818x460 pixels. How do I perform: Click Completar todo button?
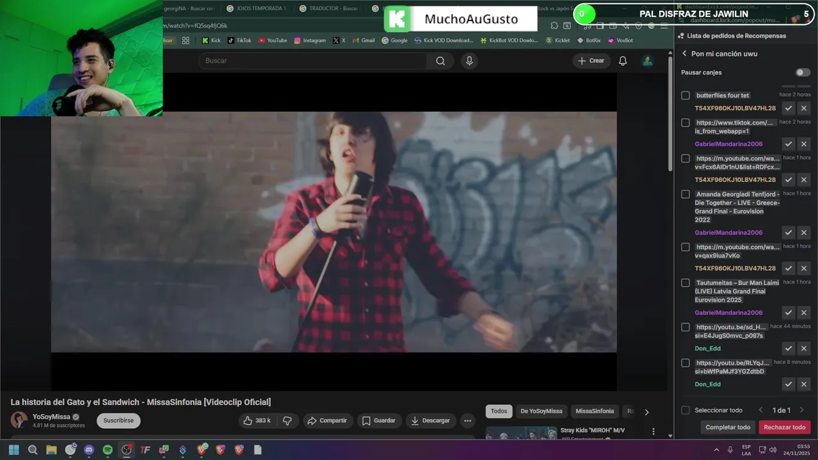(x=728, y=427)
